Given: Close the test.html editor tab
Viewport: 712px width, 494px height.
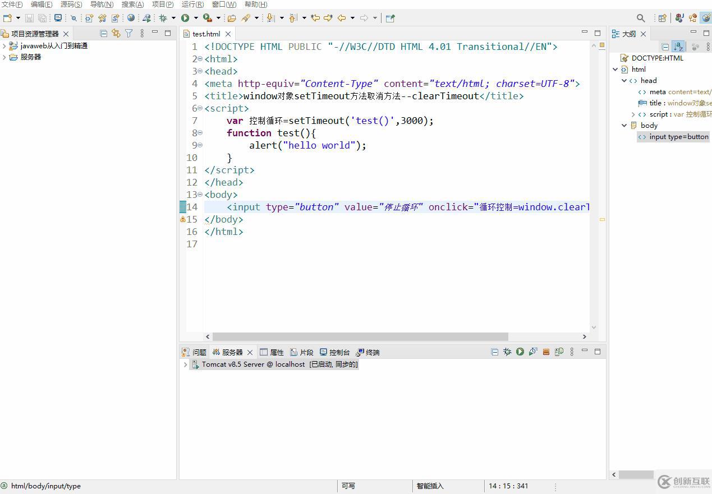Looking at the screenshot, I should click(x=228, y=34).
